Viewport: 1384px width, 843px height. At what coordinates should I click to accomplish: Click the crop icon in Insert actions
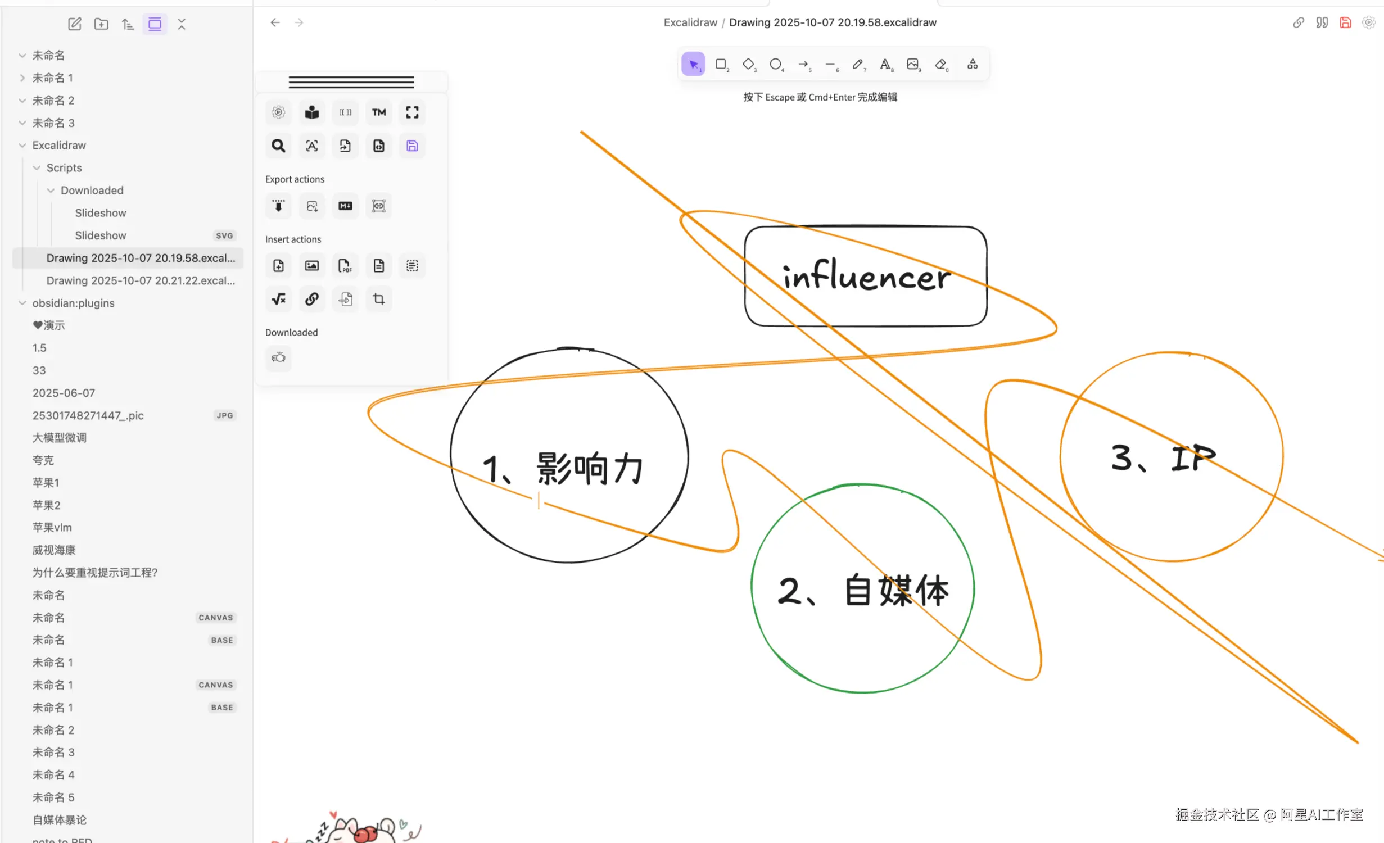(x=379, y=299)
